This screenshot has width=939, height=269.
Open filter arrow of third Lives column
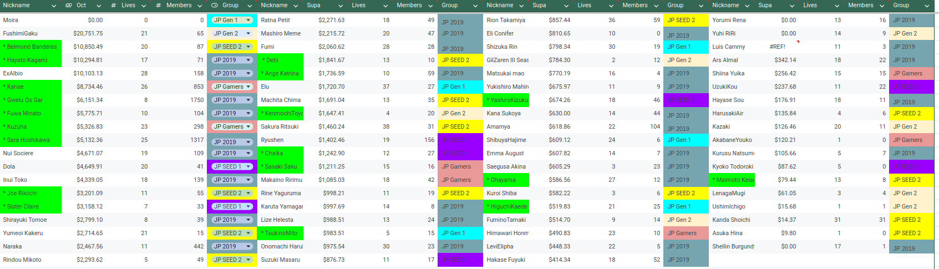tap(611, 6)
